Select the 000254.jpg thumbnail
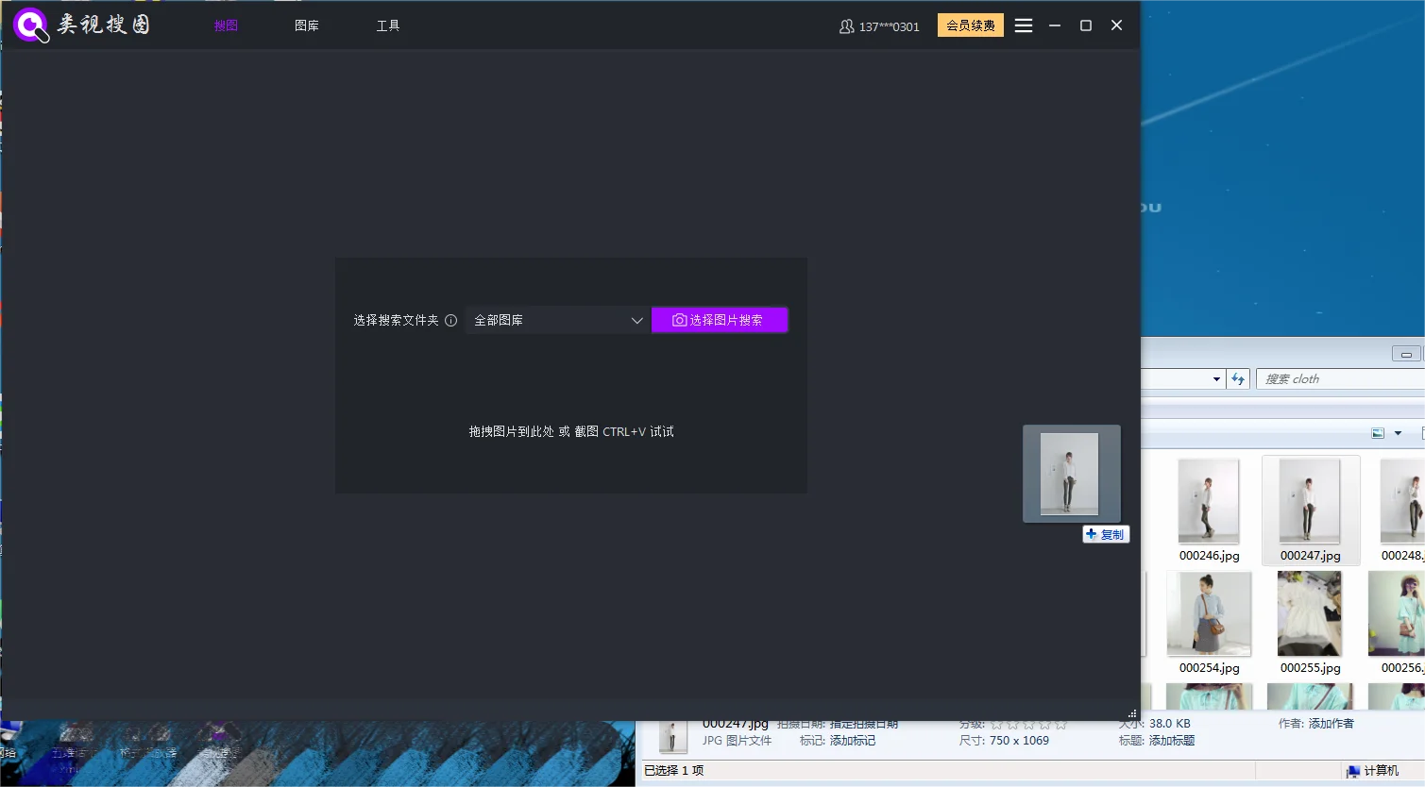The width and height of the screenshot is (1425, 787). click(x=1209, y=613)
